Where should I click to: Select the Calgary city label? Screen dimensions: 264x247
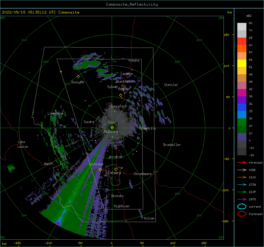[114, 173]
